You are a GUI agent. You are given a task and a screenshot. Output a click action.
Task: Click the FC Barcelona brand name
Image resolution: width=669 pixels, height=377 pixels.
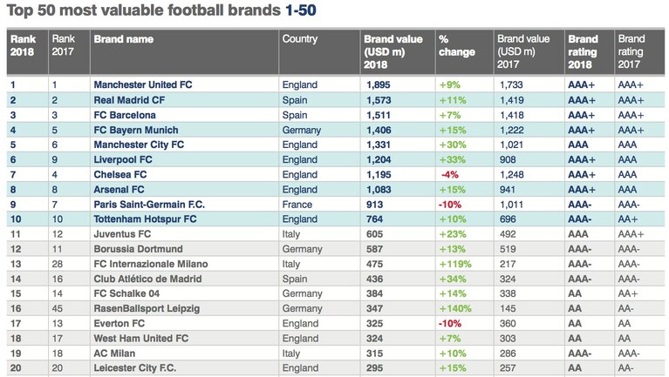(x=125, y=115)
